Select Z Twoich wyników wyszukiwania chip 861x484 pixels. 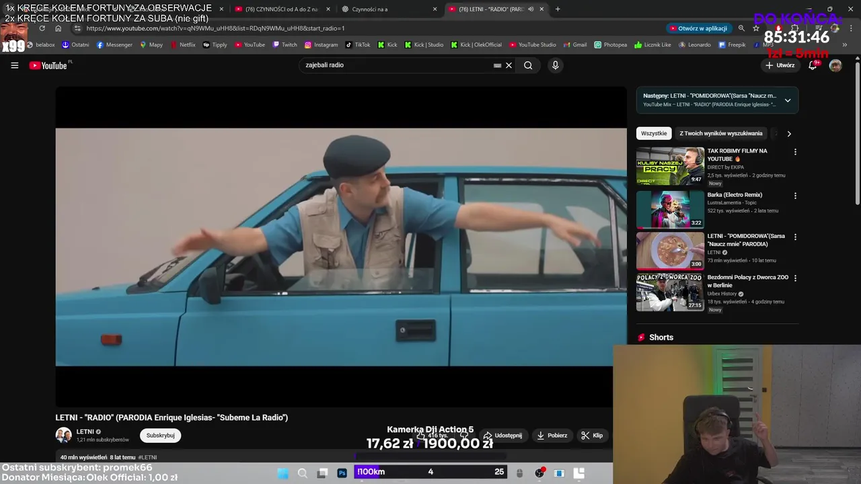[721, 133]
